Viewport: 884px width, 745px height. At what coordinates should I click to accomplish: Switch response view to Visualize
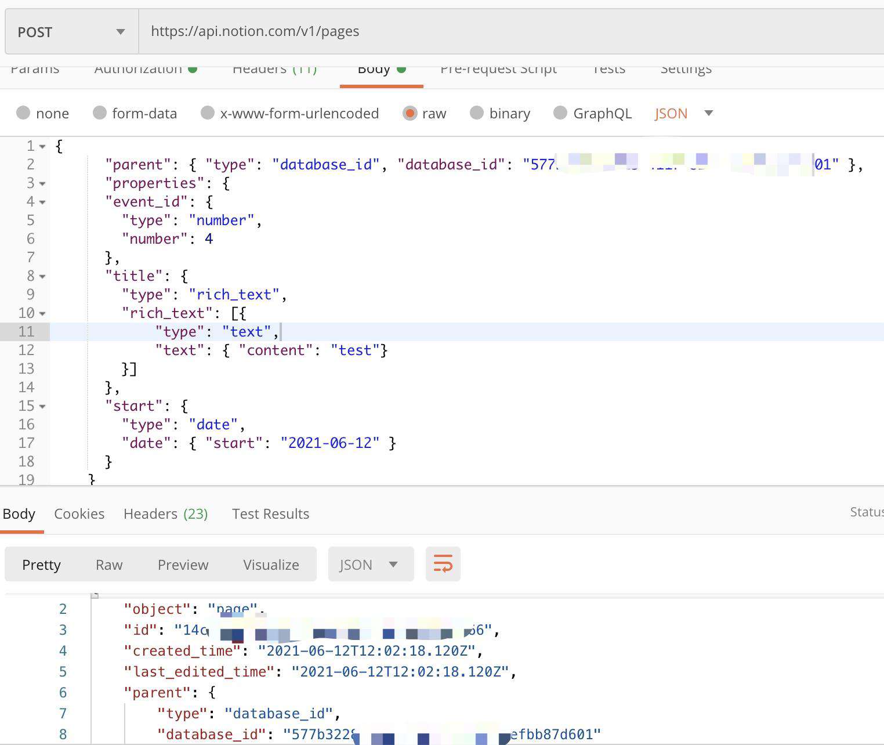pos(271,565)
